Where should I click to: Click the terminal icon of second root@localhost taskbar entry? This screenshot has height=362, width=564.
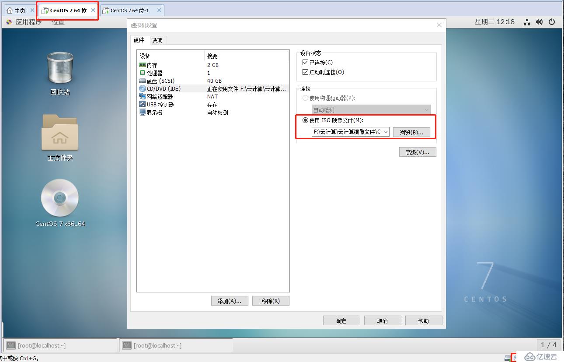click(127, 345)
